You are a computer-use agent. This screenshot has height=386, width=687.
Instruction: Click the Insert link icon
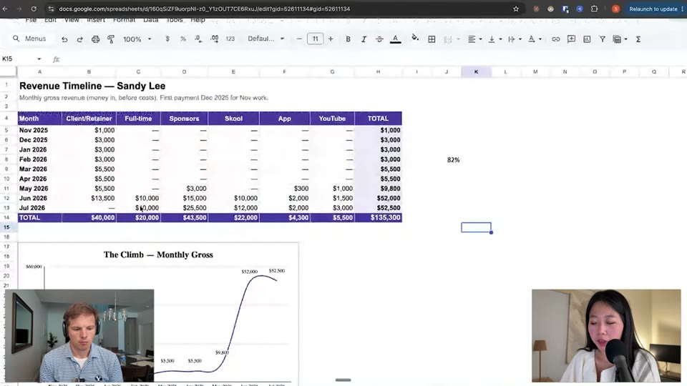[555, 39]
